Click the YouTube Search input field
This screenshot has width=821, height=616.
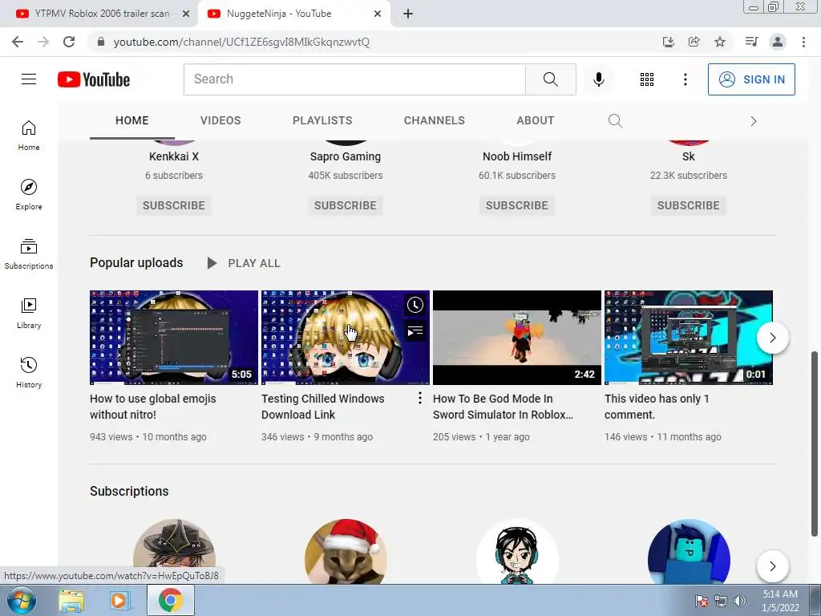tap(354, 79)
